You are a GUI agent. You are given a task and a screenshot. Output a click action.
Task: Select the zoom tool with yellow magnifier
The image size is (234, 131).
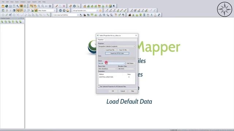tap(31, 6)
